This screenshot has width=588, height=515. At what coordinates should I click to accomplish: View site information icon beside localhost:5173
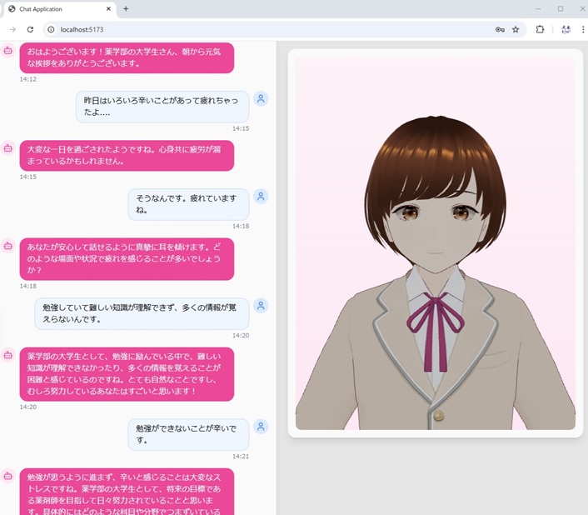pos(51,29)
